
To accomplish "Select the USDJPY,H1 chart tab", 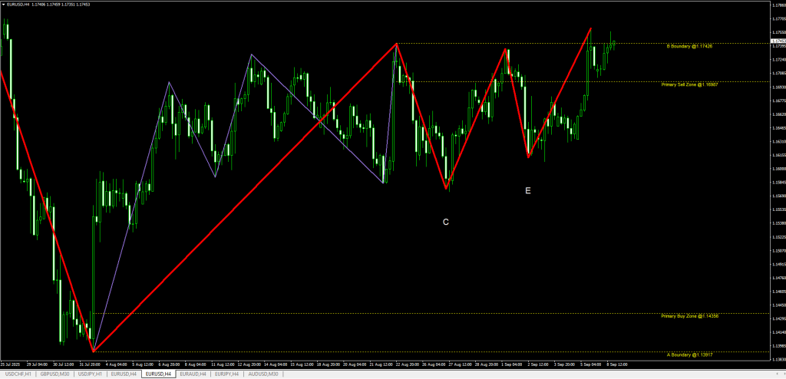I will [x=88, y=374].
